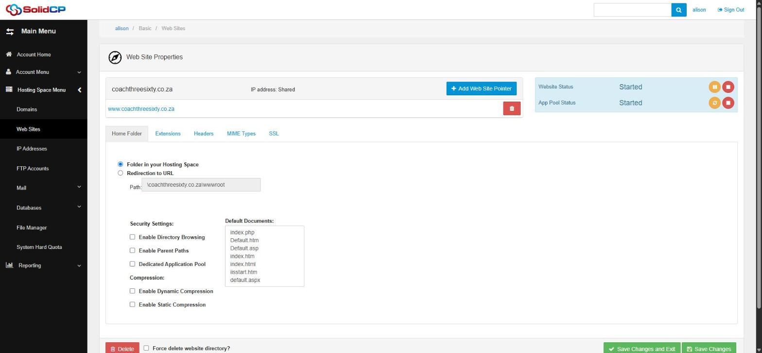Click the search magnifier button
Screen dimensions: 762x353
[679, 10]
